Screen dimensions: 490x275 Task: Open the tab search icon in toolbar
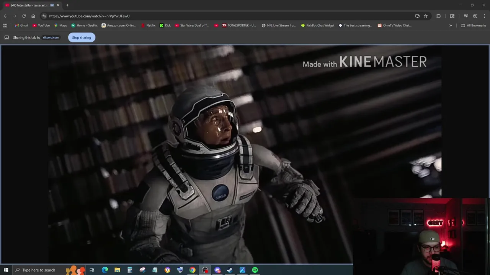pyautogui.click(x=452, y=16)
